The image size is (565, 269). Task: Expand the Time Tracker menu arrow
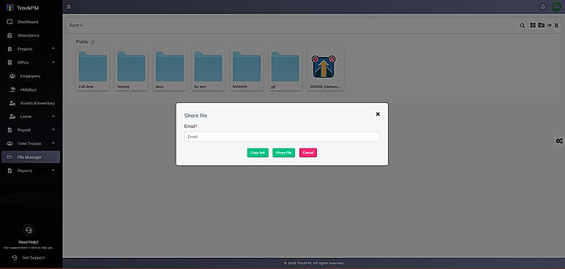click(53, 143)
